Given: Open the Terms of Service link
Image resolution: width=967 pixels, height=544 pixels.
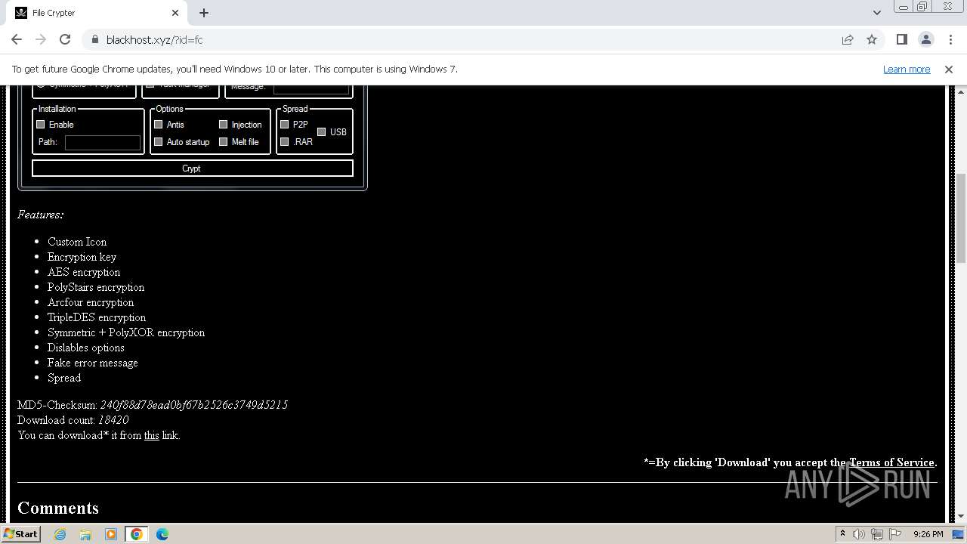Looking at the screenshot, I should [891, 462].
